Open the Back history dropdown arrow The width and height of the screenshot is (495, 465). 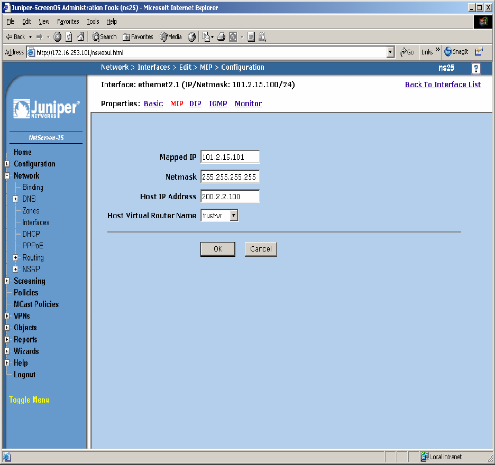pos(30,37)
